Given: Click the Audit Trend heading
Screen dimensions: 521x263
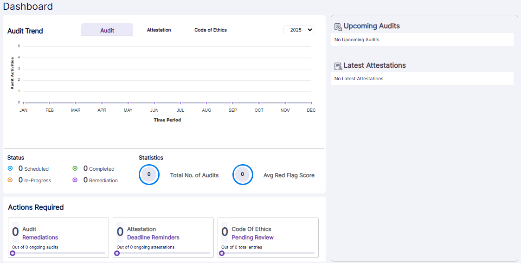Looking at the screenshot, I should 25,31.
